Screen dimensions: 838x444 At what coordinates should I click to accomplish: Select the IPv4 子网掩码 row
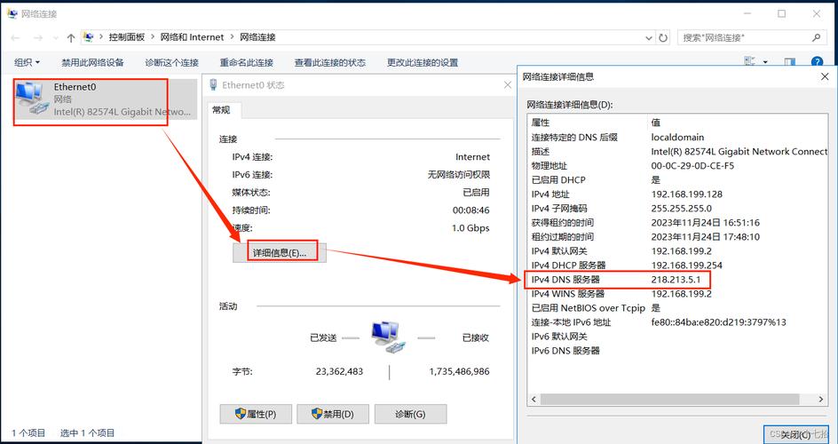coord(677,209)
